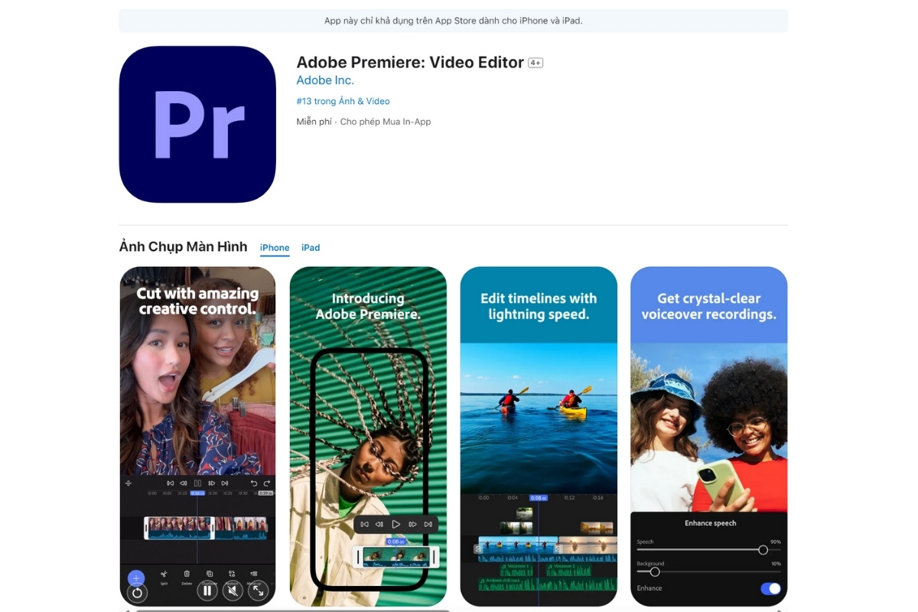Click the Delete trash icon
The height and width of the screenshot is (612, 918).
pos(187,574)
